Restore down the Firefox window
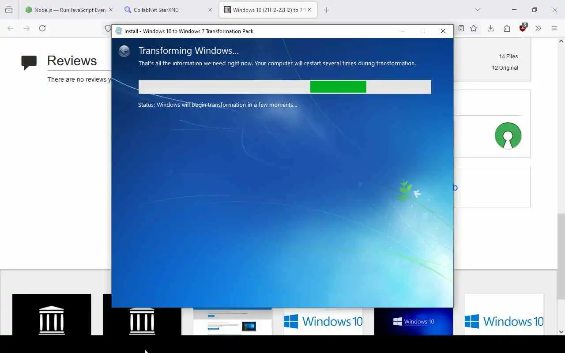565x353 pixels. tap(535, 10)
